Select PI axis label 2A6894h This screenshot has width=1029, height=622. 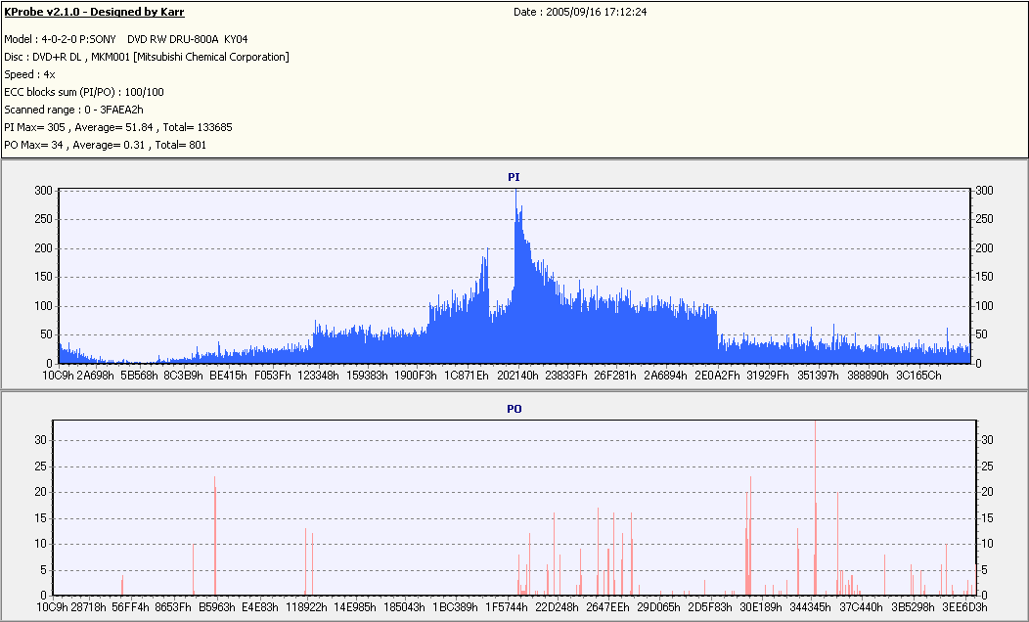point(665,376)
